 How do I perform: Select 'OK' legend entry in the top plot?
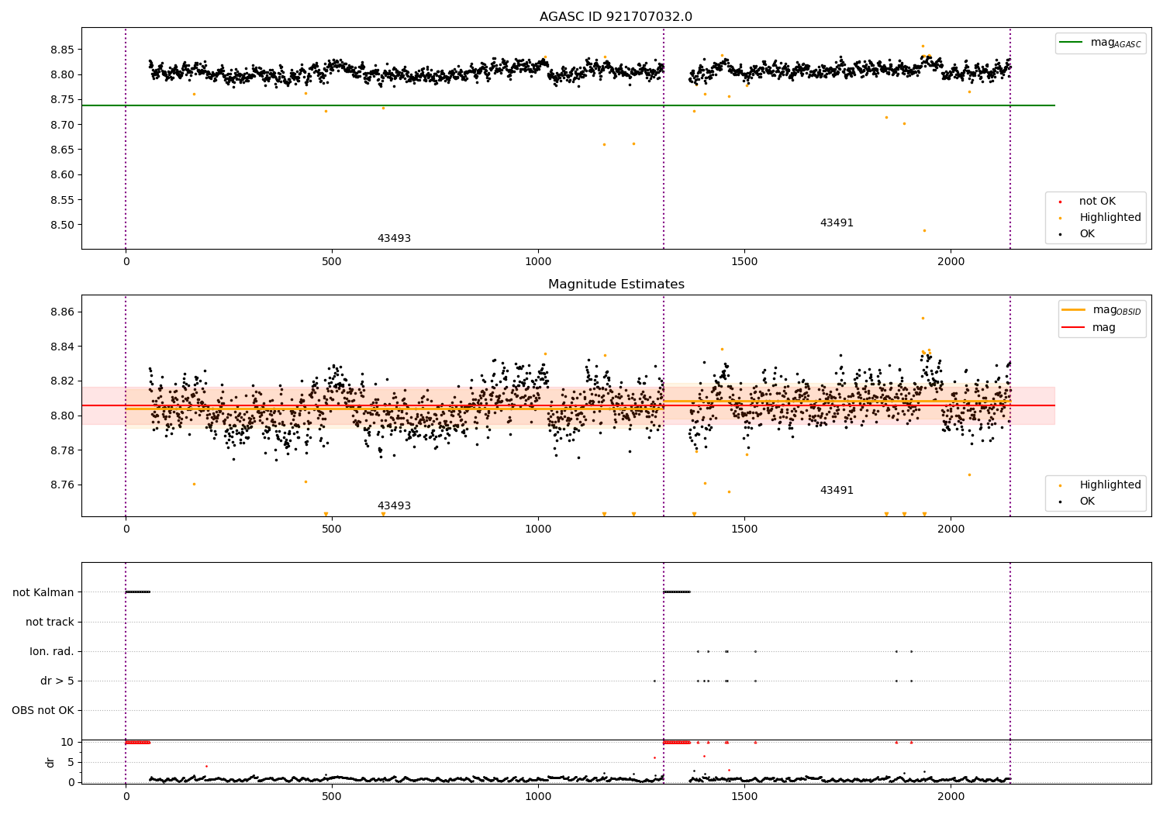(x=1078, y=234)
